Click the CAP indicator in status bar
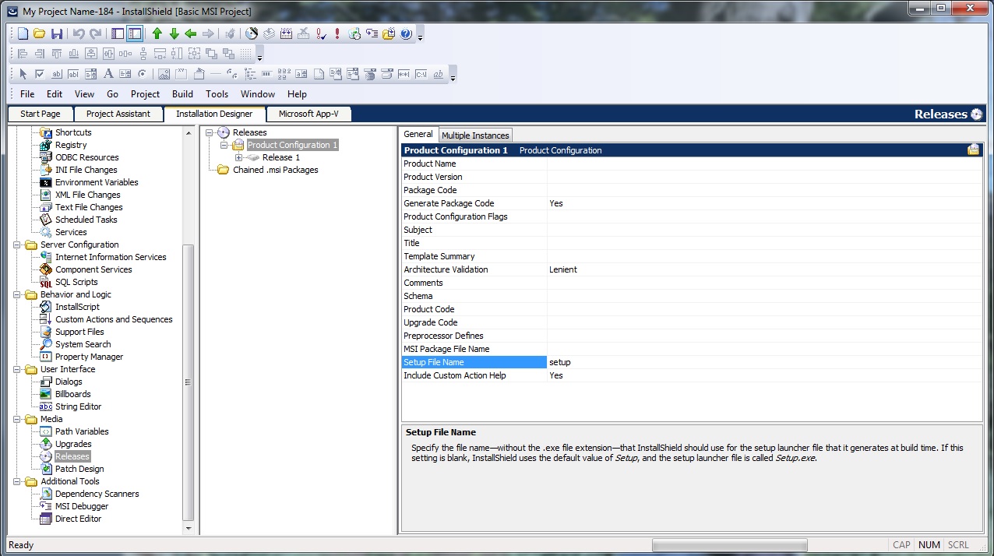Image resolution: width=994 pixels, height=556 pixels. (x=901, y=545)
